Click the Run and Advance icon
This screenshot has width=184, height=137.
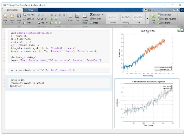point(159,19)
